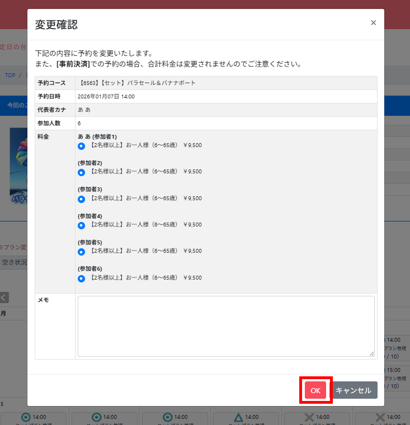
Task: Choose the 参加者5 ¥9,500 radio option
Action: coord(81,252)
